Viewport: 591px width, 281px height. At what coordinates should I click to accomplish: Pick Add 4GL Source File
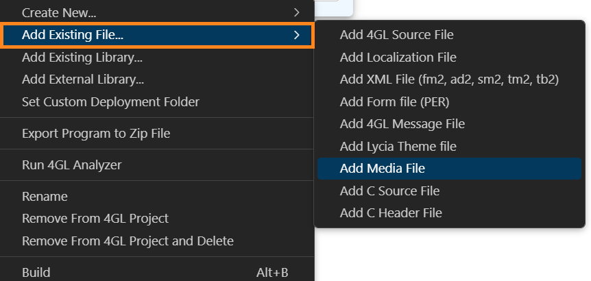[x=396, y=35]
